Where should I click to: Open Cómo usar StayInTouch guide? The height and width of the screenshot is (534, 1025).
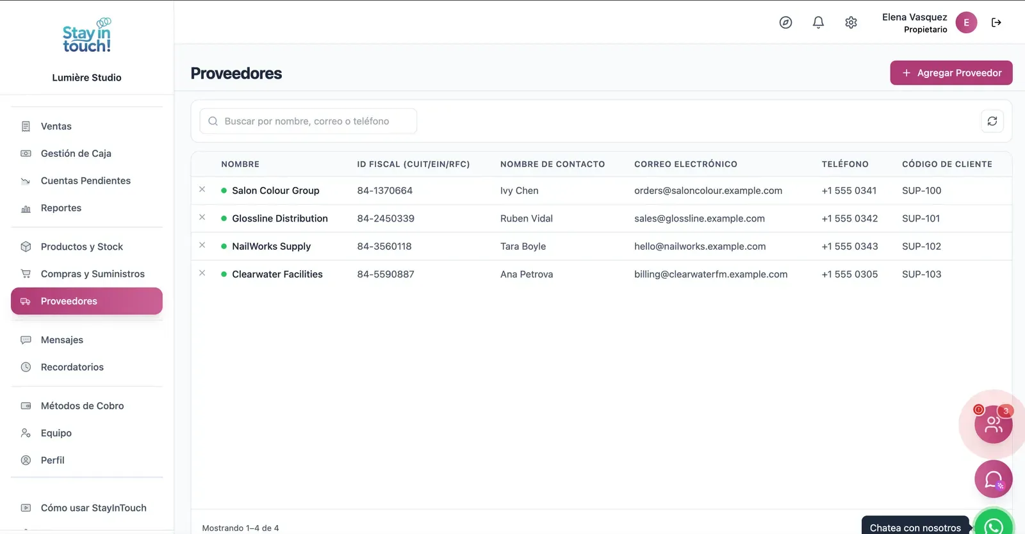pyautogui.click(x=86, y=508)
